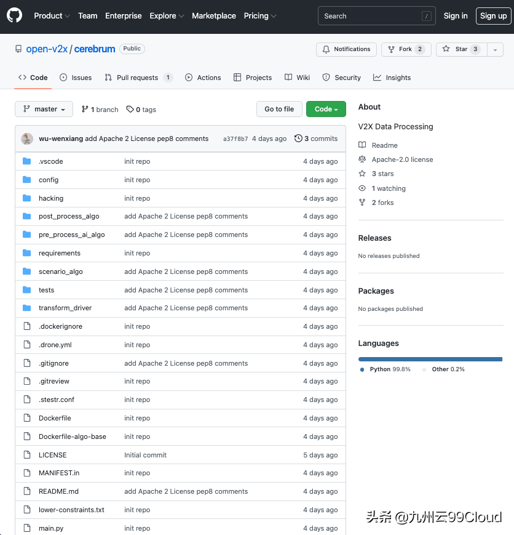Click the eye icon beside 1 watching
This screenshot has width=514, height=535.
(362, 188)
